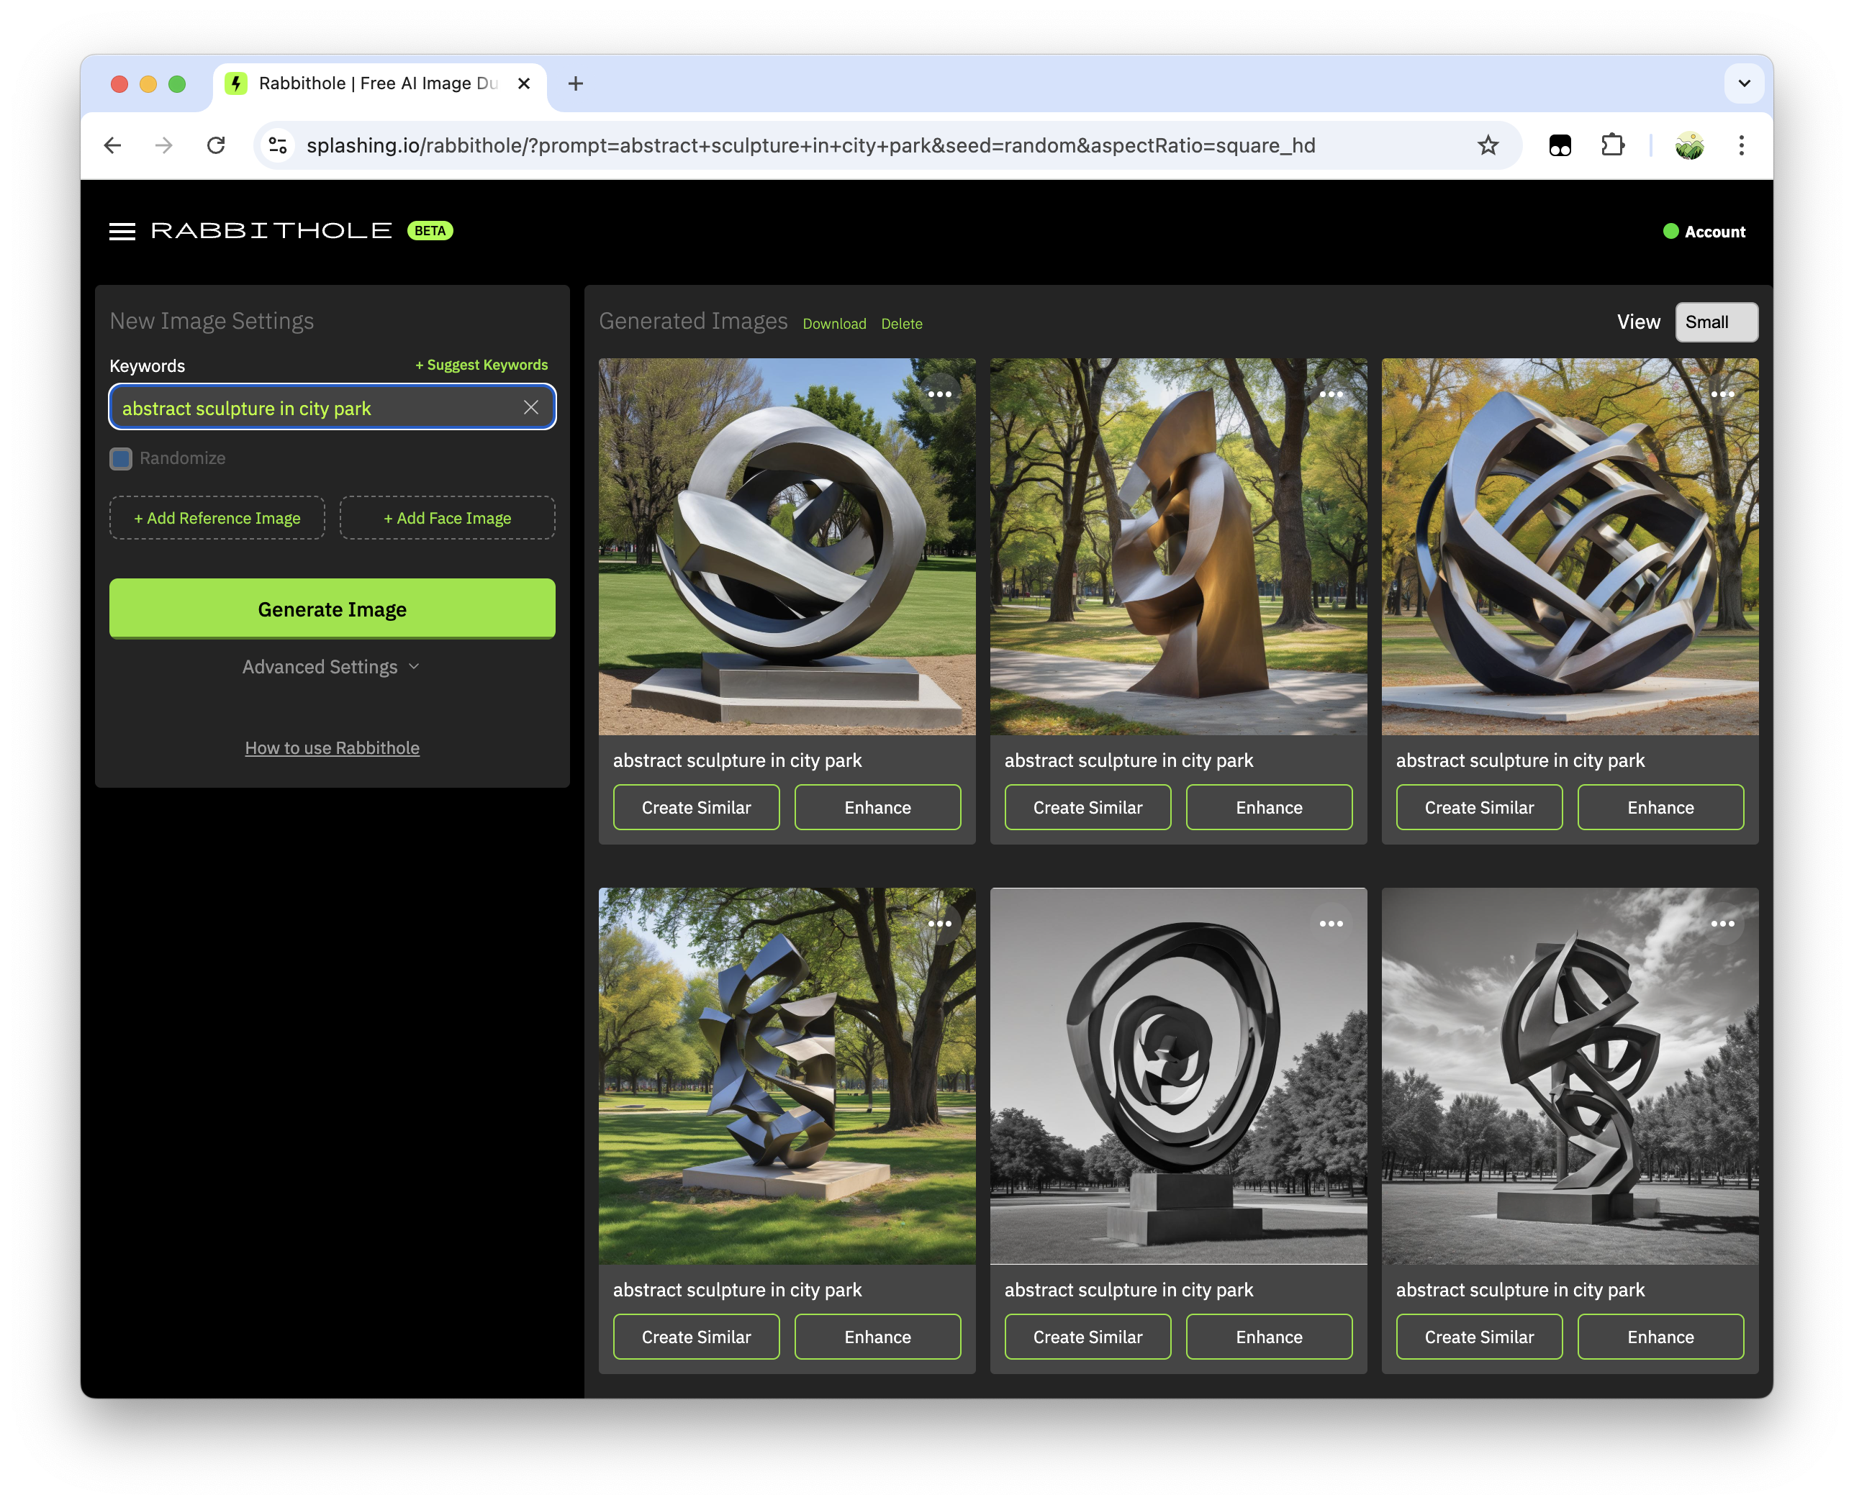Viewport: 1854px width, 1505px height.
Task: Open the silver ring sculpture thumbnail
Action: tap(787, 546)
